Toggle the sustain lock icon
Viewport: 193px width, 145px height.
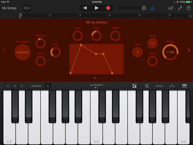(x=48, y=86)
